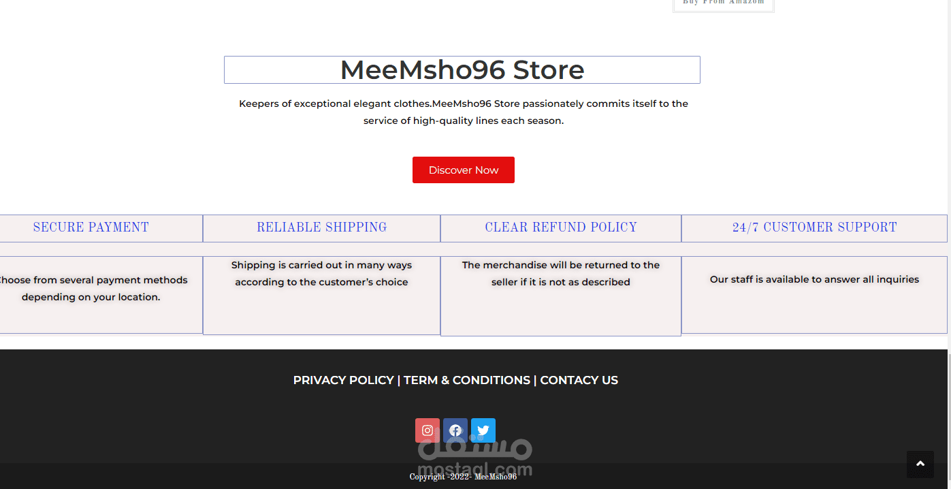
Task: Click the Buy From Amazon button
Action: coord(723,3)
